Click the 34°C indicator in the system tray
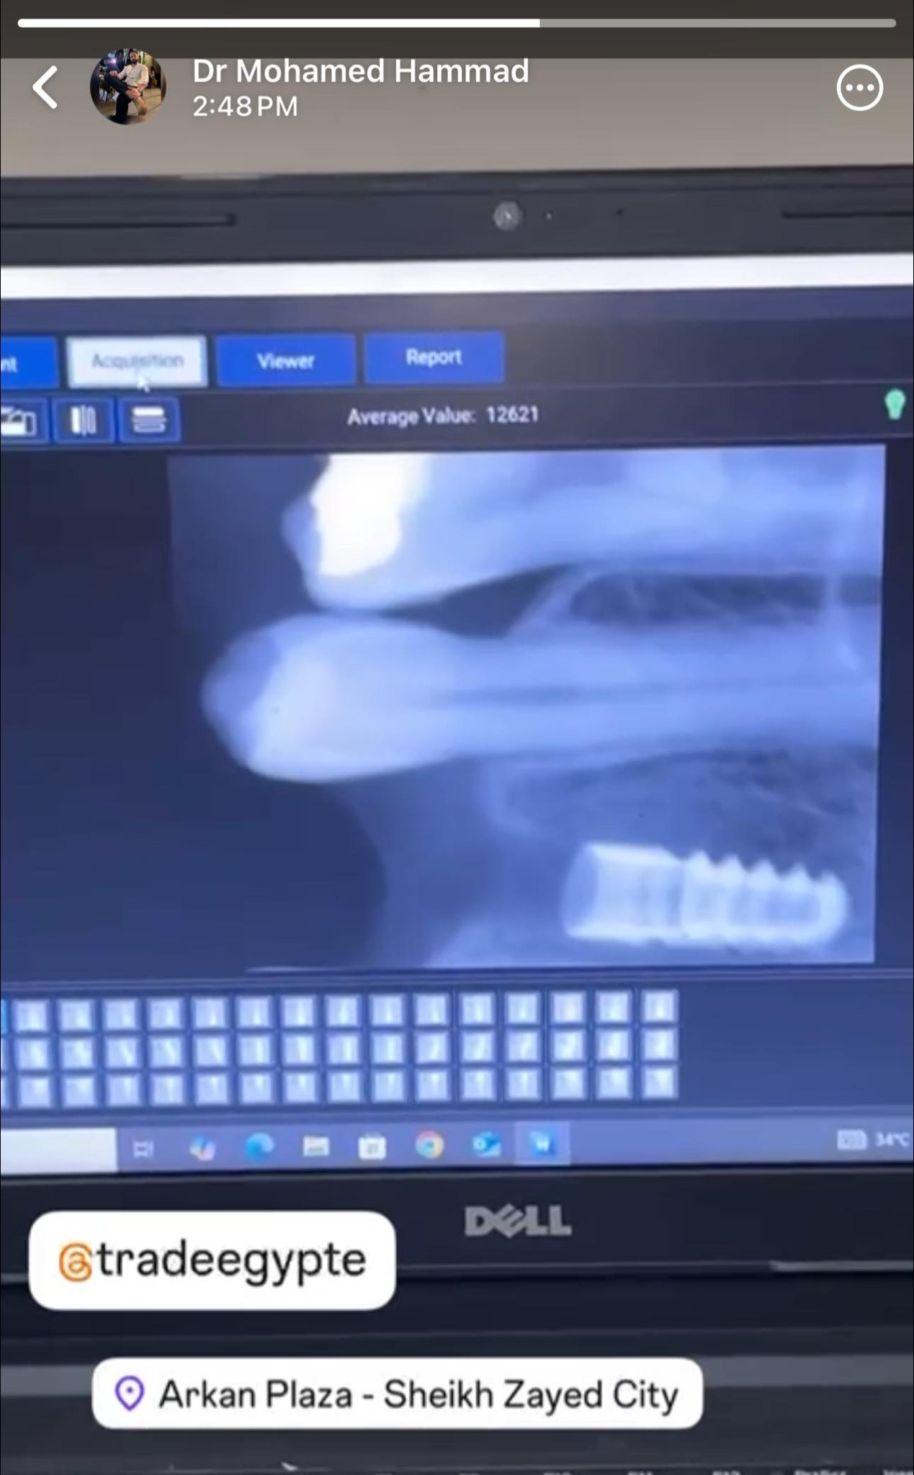 pos(892,1139)
